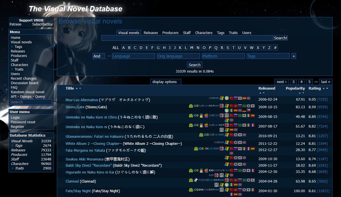Click the Xbox 360 icon in Clannad row
341x197 pixels.
pos(227,185)
